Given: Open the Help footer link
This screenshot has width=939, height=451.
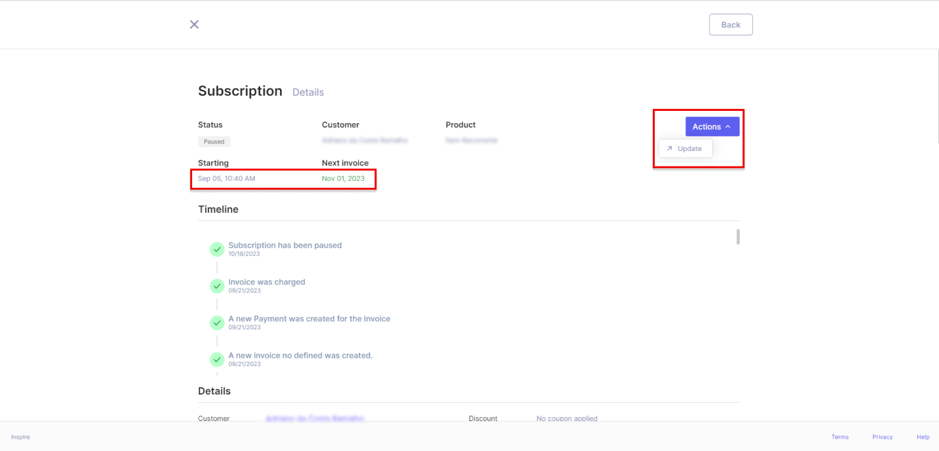Looking at the screenshot, I should tap(923, 437).
